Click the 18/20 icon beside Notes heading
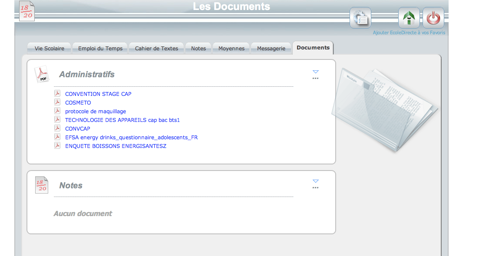 point(42,185)
